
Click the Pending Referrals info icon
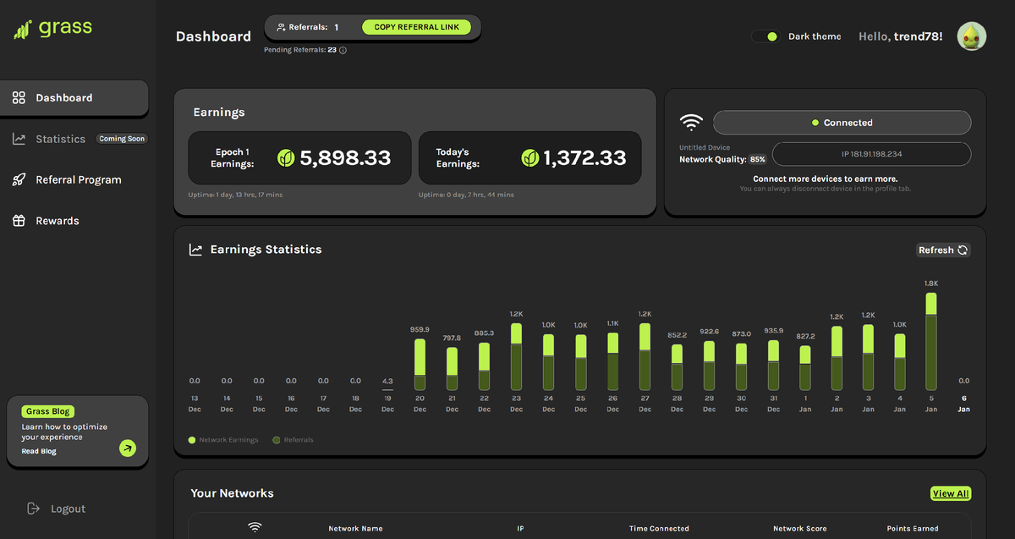click(343, 50)
